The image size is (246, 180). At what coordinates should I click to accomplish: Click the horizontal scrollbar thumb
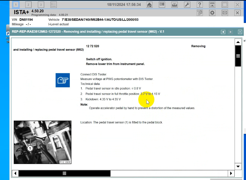(64, 173)
